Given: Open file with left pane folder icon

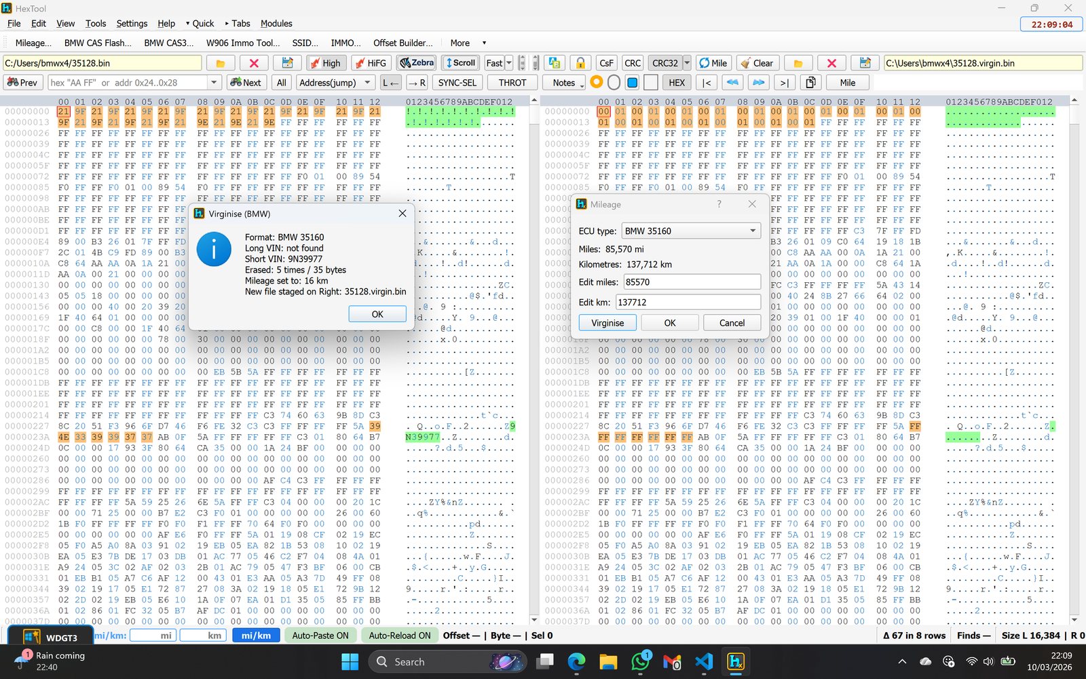Looking at the screenshot, I should pos(221,63).
